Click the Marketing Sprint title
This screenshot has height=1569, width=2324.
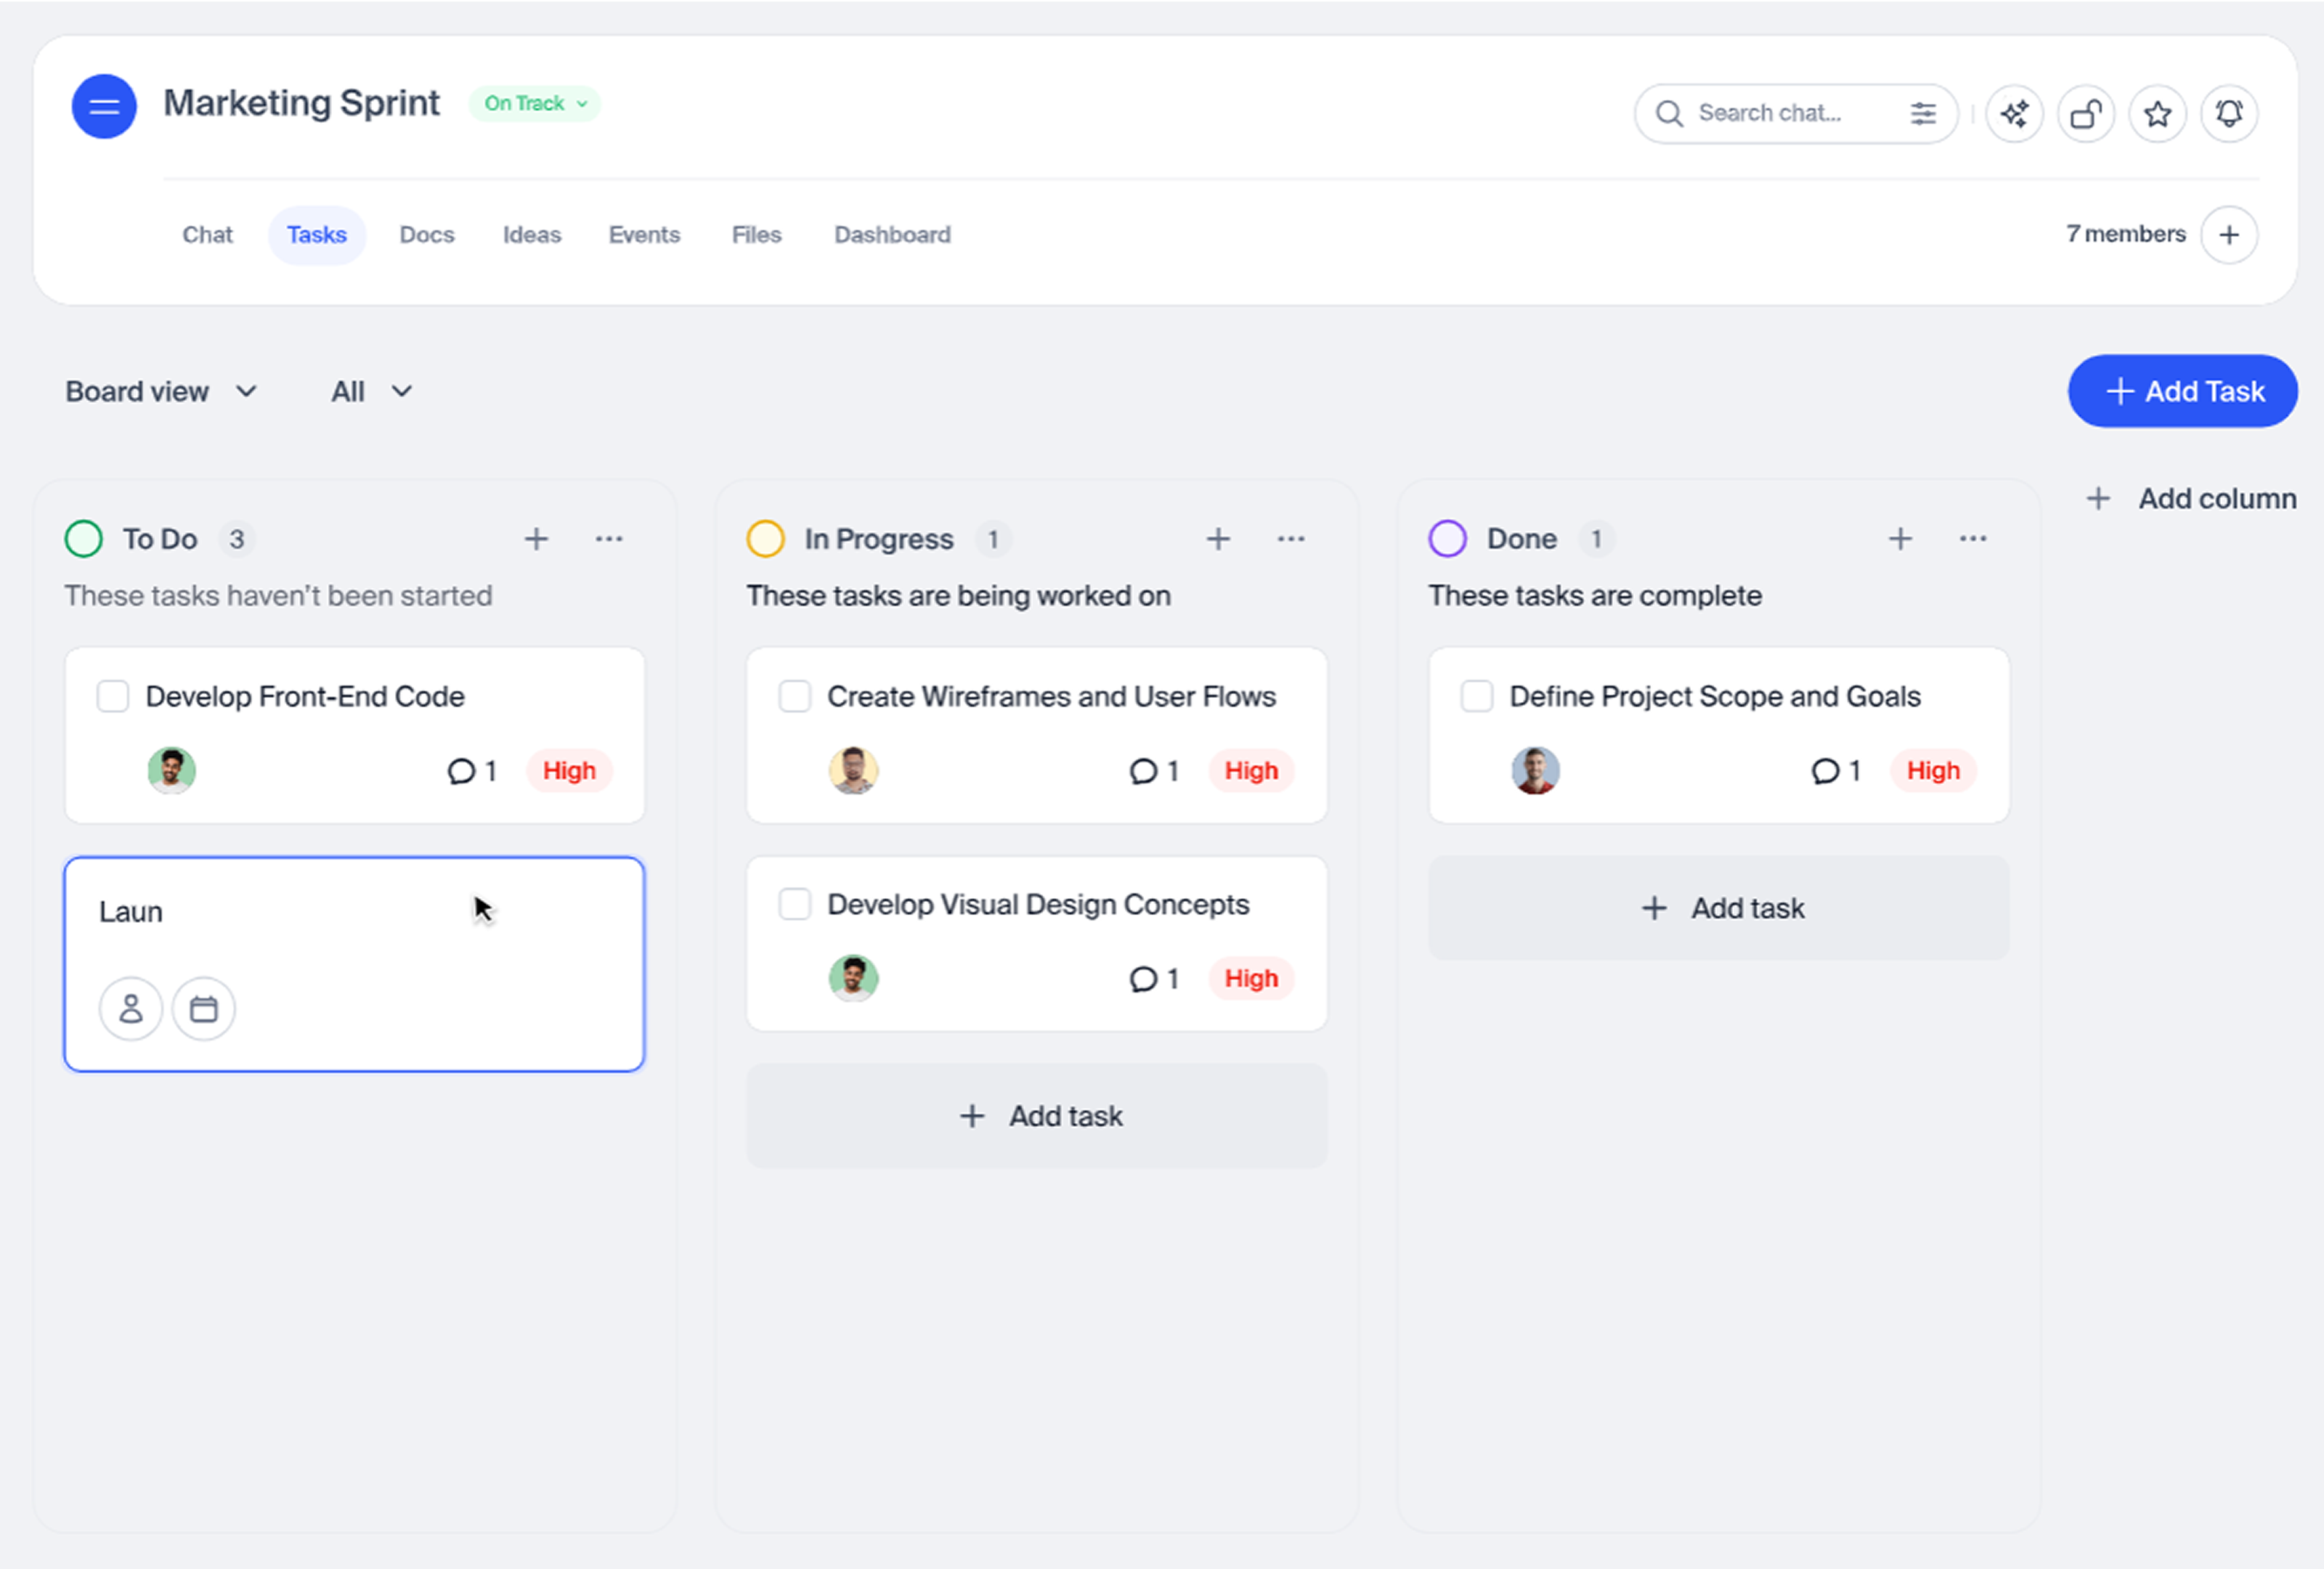(x=301, y=104)
